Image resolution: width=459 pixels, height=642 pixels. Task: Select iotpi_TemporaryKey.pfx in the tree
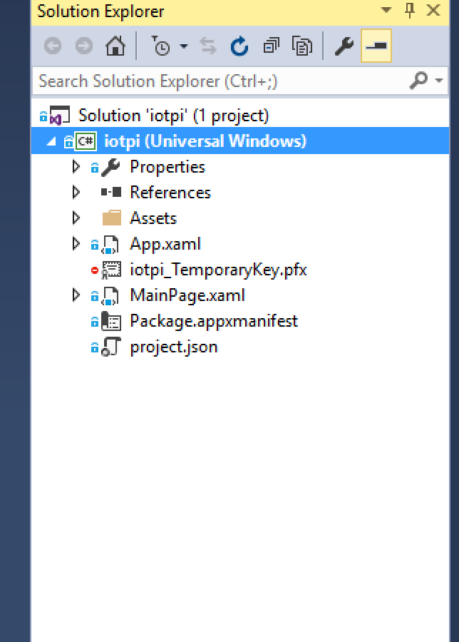217,270
